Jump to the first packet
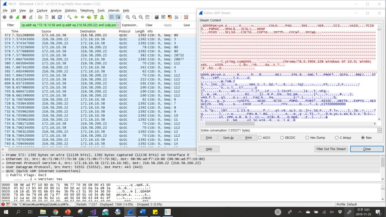Viewport: 386px width, 217px height. [95, 17]
